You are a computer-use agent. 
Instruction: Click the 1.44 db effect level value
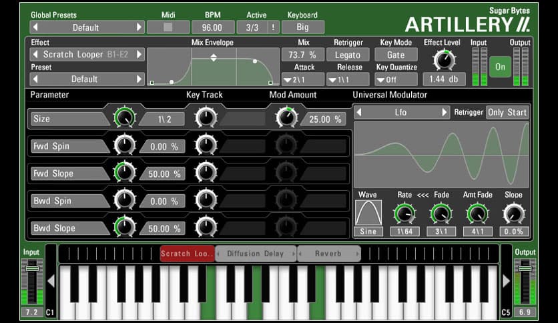tap(444, 79)
